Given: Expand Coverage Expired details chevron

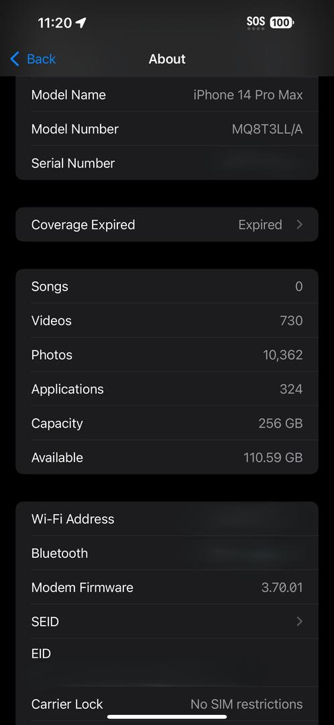Looking at the screenshot, I should [299, 225].
